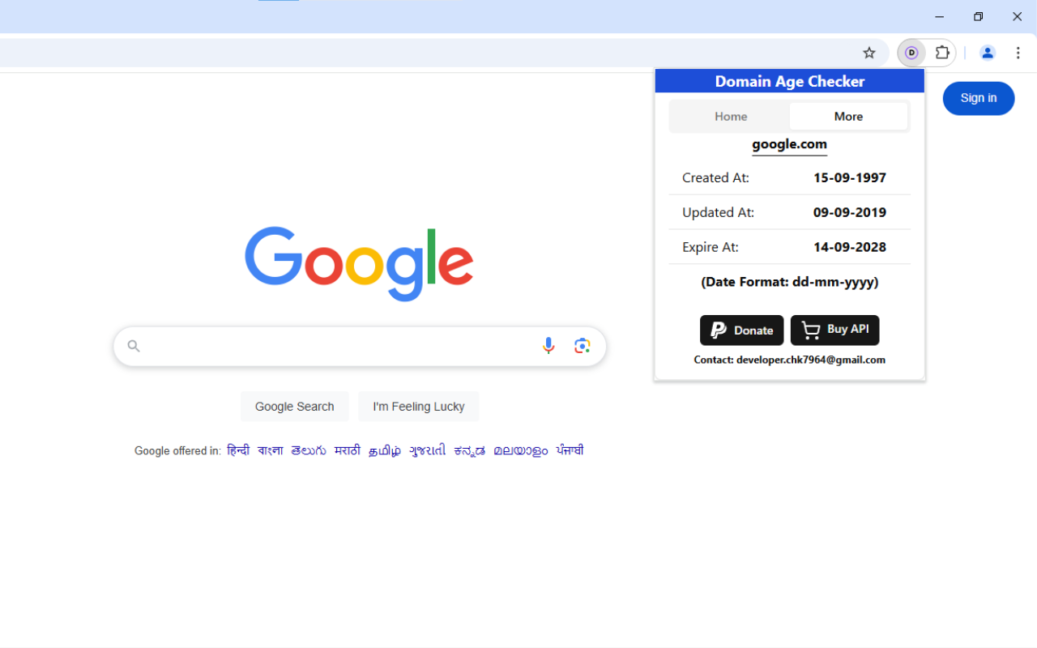Image resolution: width=1037 pixels, height=648 pixels.
Task: Click I'm Feeling Lucky
Action: point(418,406)
